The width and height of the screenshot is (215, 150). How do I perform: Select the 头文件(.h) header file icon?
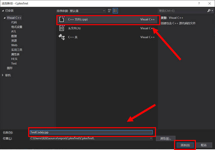tap(62, 28)
